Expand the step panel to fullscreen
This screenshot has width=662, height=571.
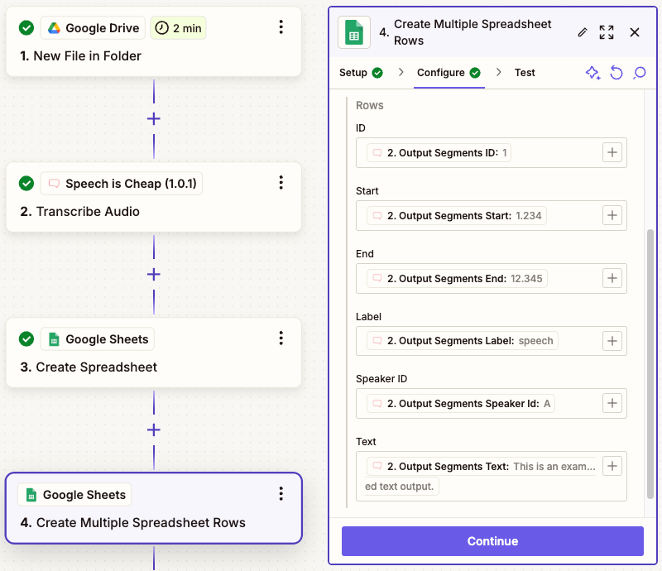pyautogui.click(x=606, y=32)
